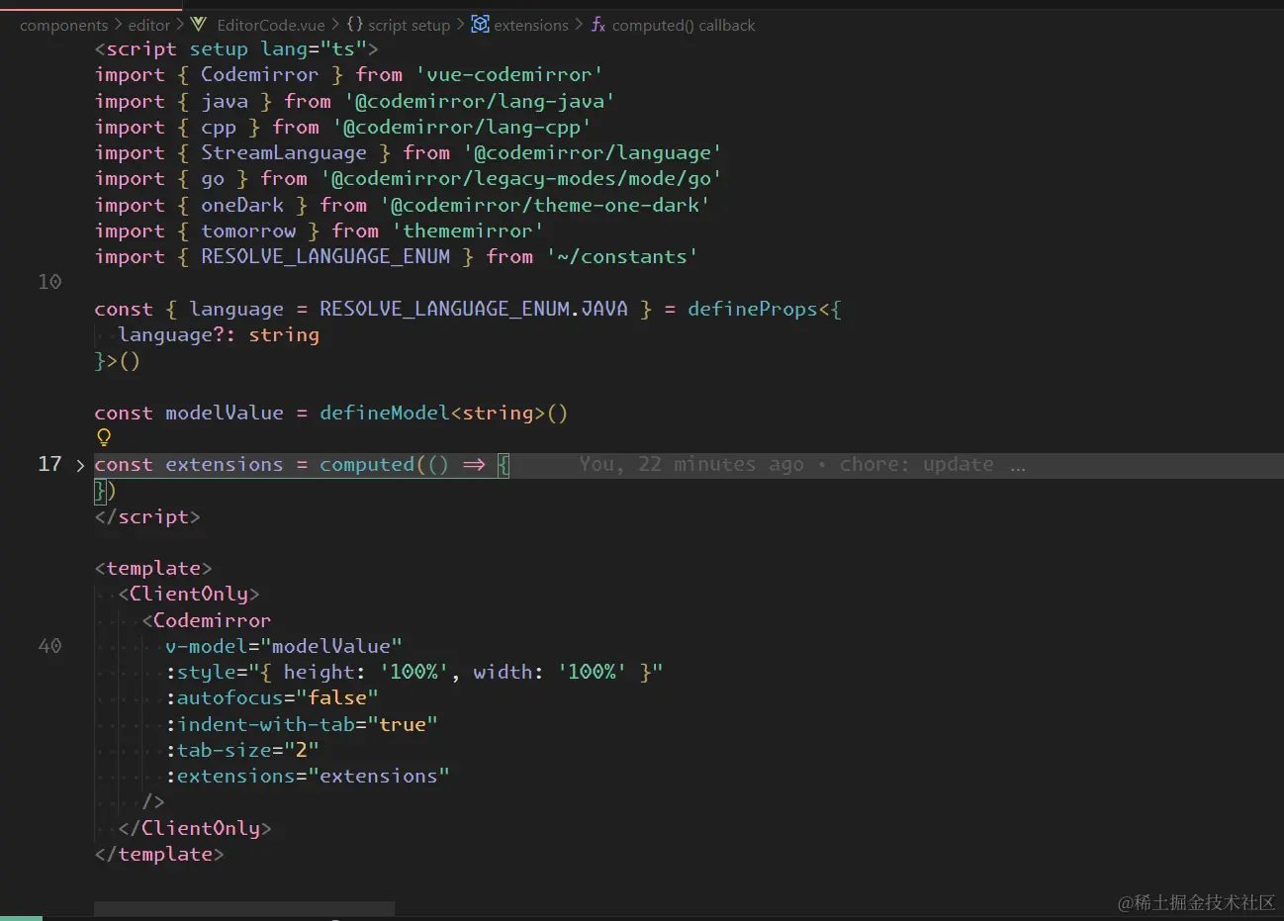1284x921 pixels.
Task: Click 'language?: string' prop declaration
Action: click(219, 334)
